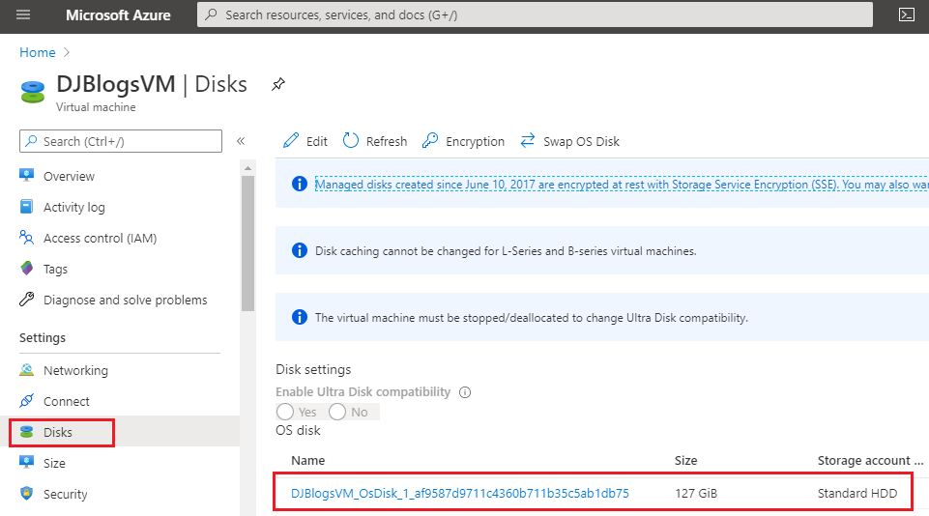Image resolution: width=929 pixels, height=516 pixels.
Task: Click the DJBlogsVM disk icon beside the title
Action: (33, 92)
